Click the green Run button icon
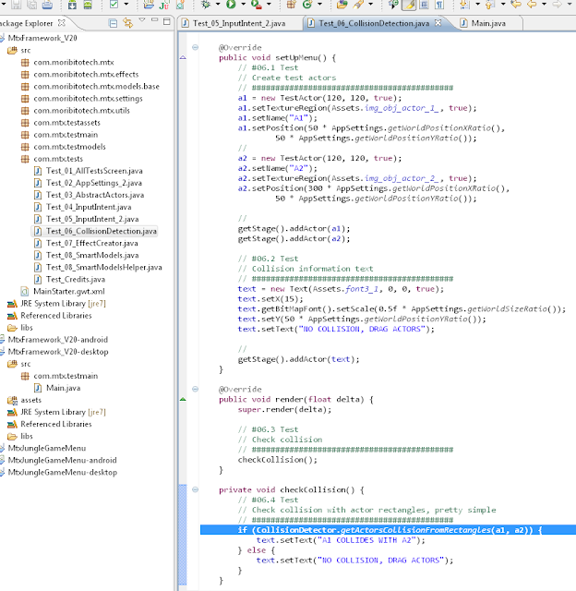This screenshot has height=591, width=576. (231, 4)
